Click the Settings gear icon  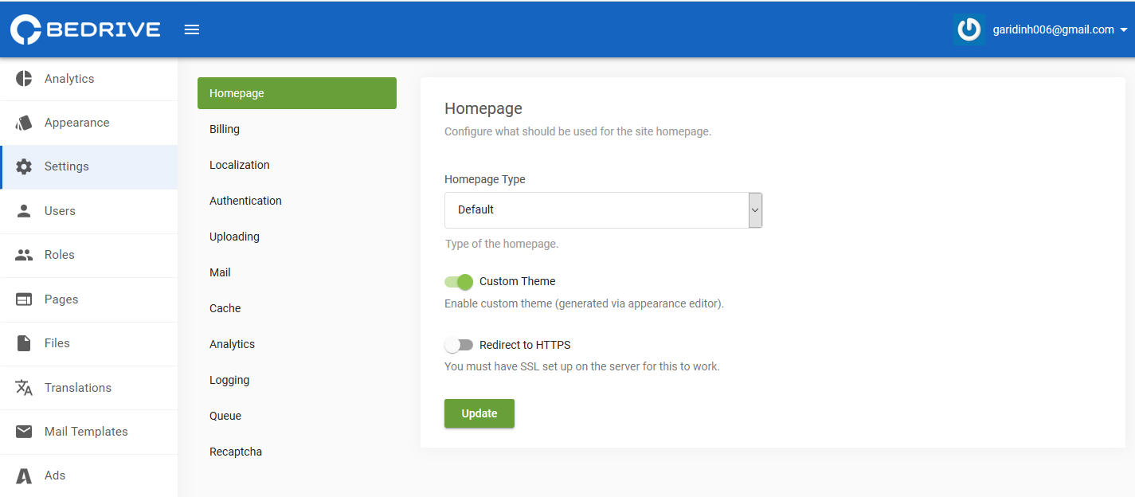click(23, 166)
